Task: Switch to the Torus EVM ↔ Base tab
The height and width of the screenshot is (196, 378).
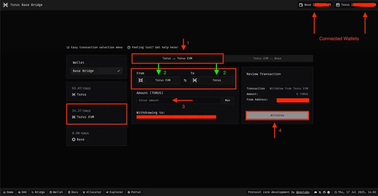Action: pyautogui.click(x=267, y=58)
